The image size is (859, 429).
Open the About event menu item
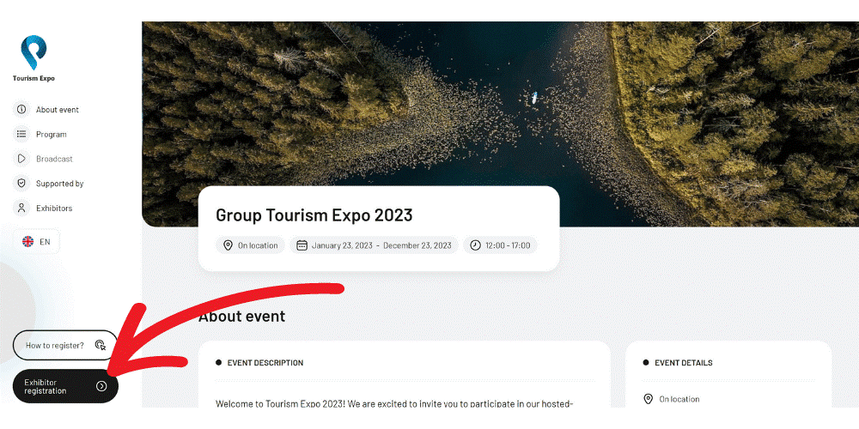click(46, 110)
